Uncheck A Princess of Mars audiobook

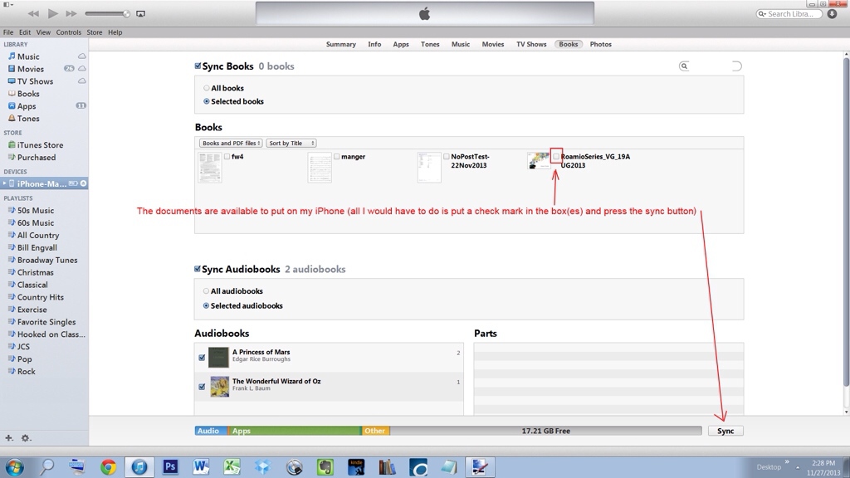[202, 358]
